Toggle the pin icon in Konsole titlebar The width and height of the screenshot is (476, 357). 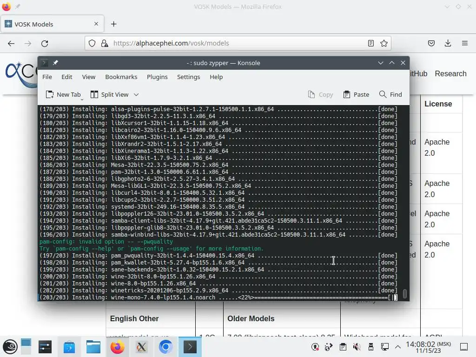(x=55, y=63)
